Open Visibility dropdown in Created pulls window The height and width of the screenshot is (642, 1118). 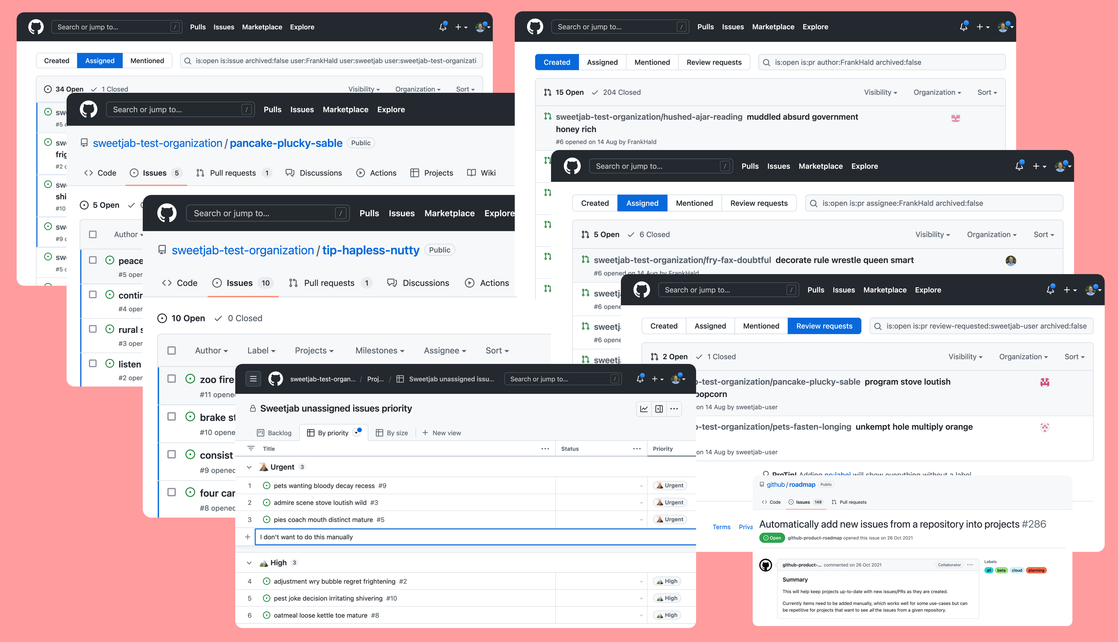(880, 92)
